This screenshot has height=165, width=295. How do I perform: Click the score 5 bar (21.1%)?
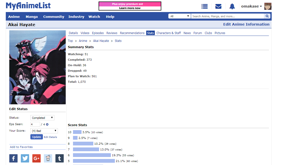coord(94,161)
